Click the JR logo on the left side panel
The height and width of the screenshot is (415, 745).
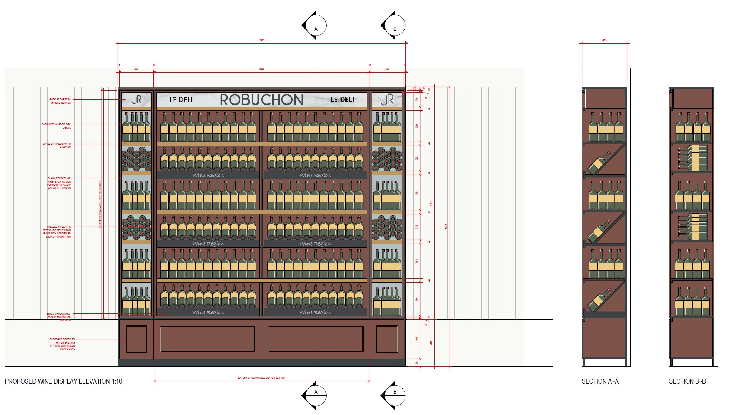(x=136, y=100)
